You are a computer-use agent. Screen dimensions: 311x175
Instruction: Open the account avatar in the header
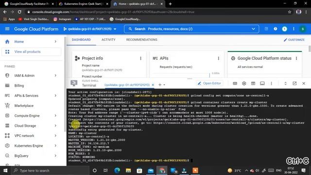[303, 29]
